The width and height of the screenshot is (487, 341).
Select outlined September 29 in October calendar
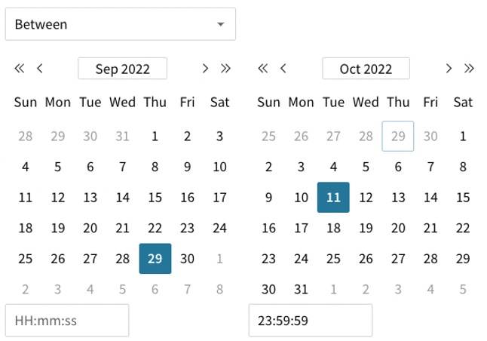[398, 137]
